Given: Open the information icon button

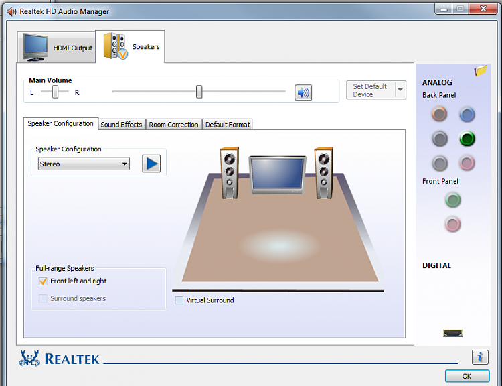Looking at the screenshot, I should coord(480,357).
